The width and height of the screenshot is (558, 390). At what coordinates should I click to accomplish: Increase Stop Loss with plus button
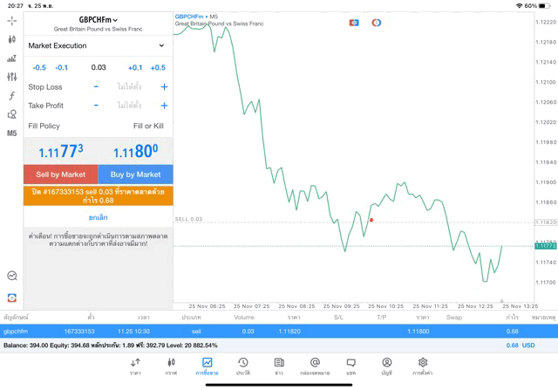[x=164, y=87]
